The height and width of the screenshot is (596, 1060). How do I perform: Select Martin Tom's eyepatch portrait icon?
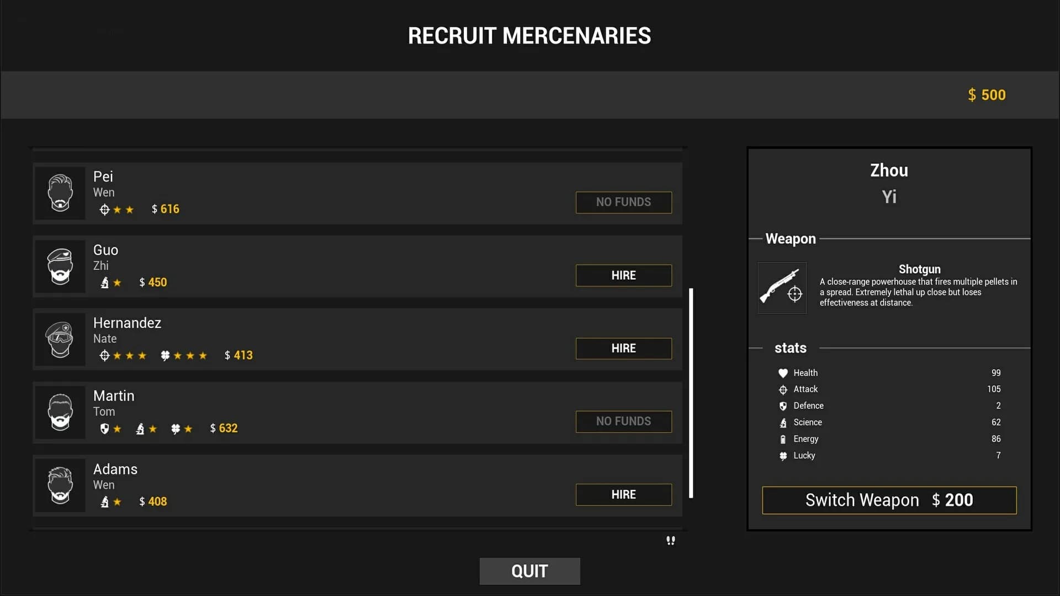click(60, 412)
